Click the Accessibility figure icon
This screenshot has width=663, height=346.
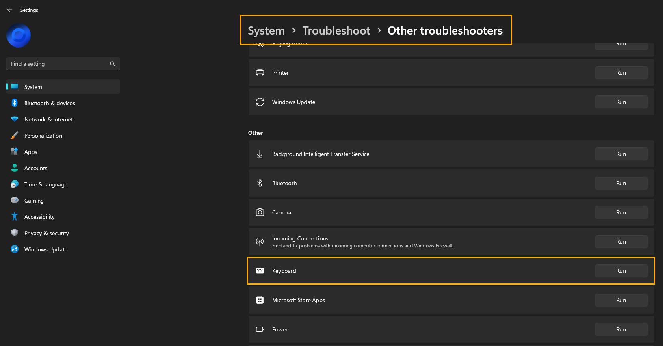[15, 216]
